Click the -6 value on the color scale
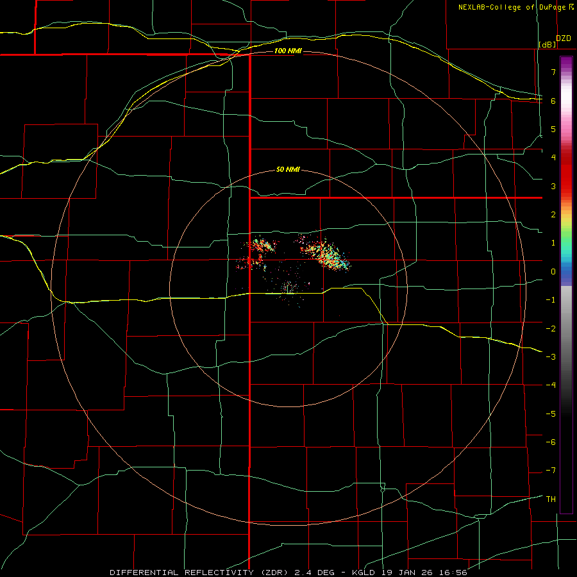 [551, 442]
